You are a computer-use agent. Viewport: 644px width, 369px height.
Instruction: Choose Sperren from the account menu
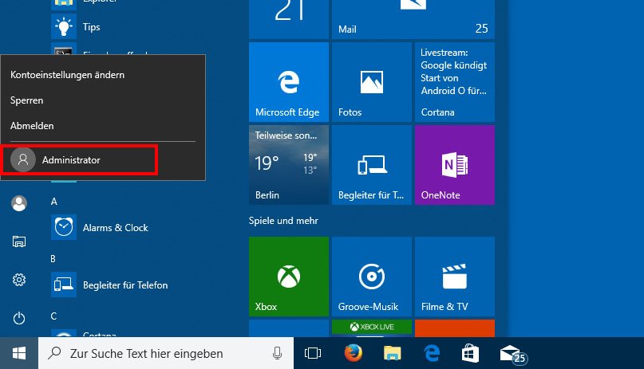(x=27, y=100)
